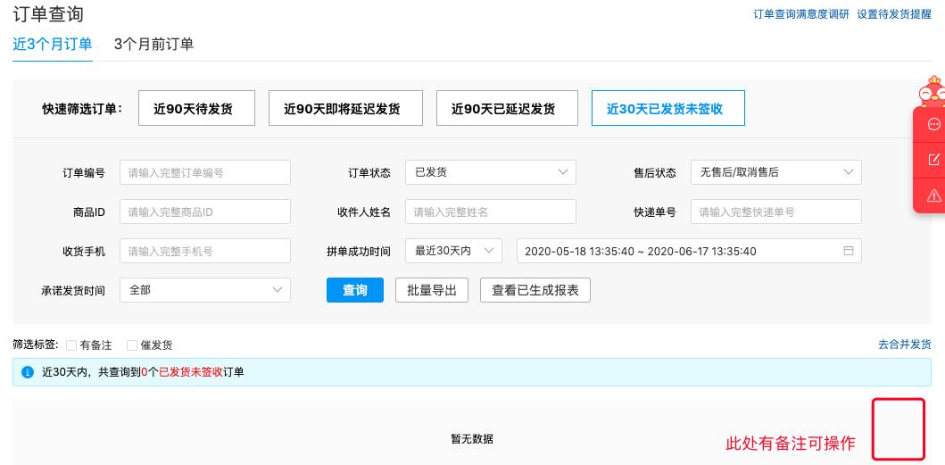
Task: Click the blue info icon in result notice
Action: 28,372
